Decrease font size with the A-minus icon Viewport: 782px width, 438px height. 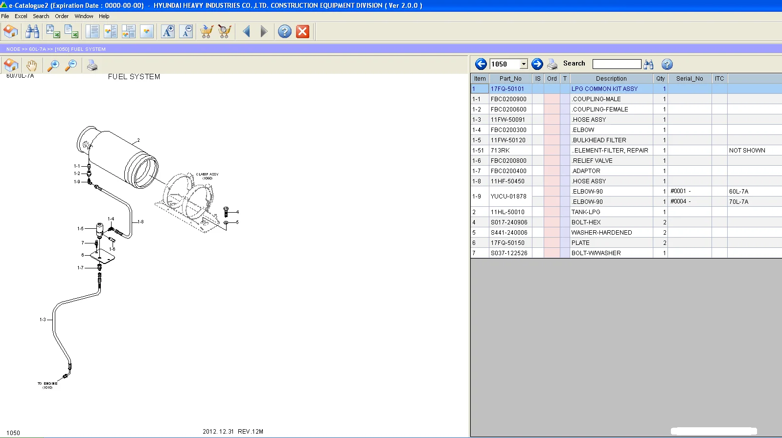pos(186,32)
